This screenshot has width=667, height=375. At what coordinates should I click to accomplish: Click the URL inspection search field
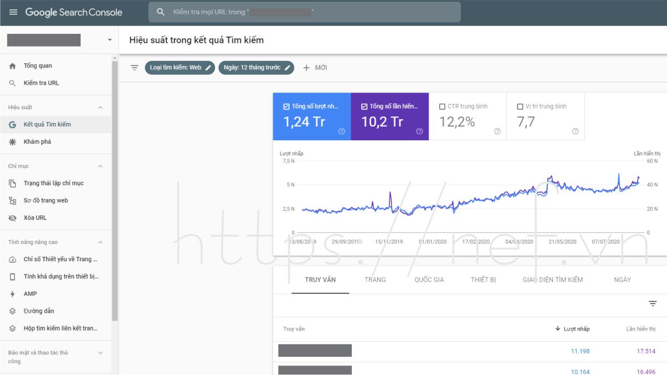306,12
